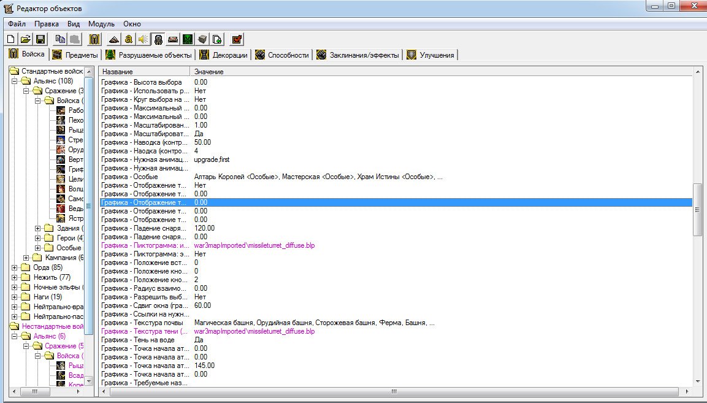Open the Файл menu
Viewport: 707px width, 403px height.
pos(17,24)
